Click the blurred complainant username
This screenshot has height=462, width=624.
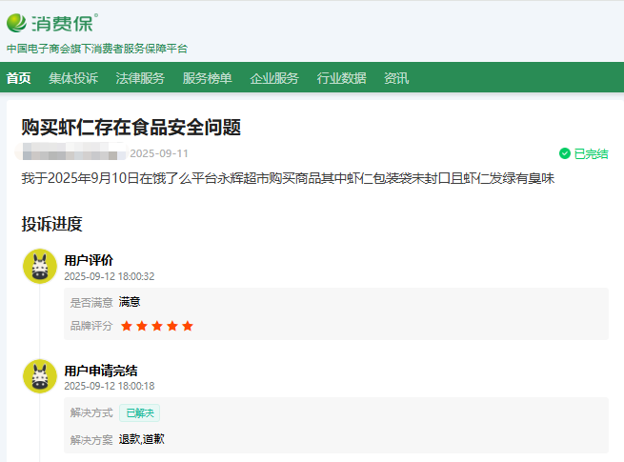(72, 153)
